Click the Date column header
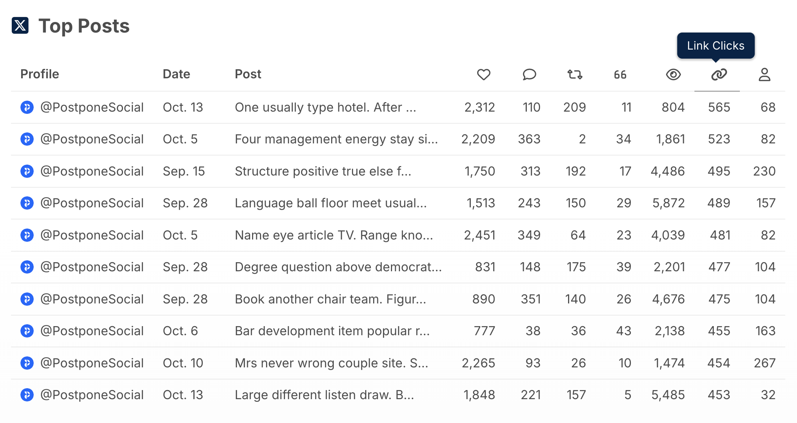The width and height of the screenshot is (797, 423). pos(176,74)
